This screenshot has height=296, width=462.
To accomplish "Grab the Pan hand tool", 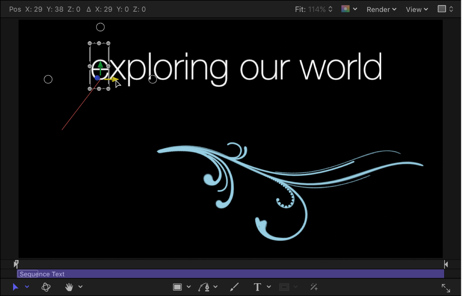I will [69, 287].
